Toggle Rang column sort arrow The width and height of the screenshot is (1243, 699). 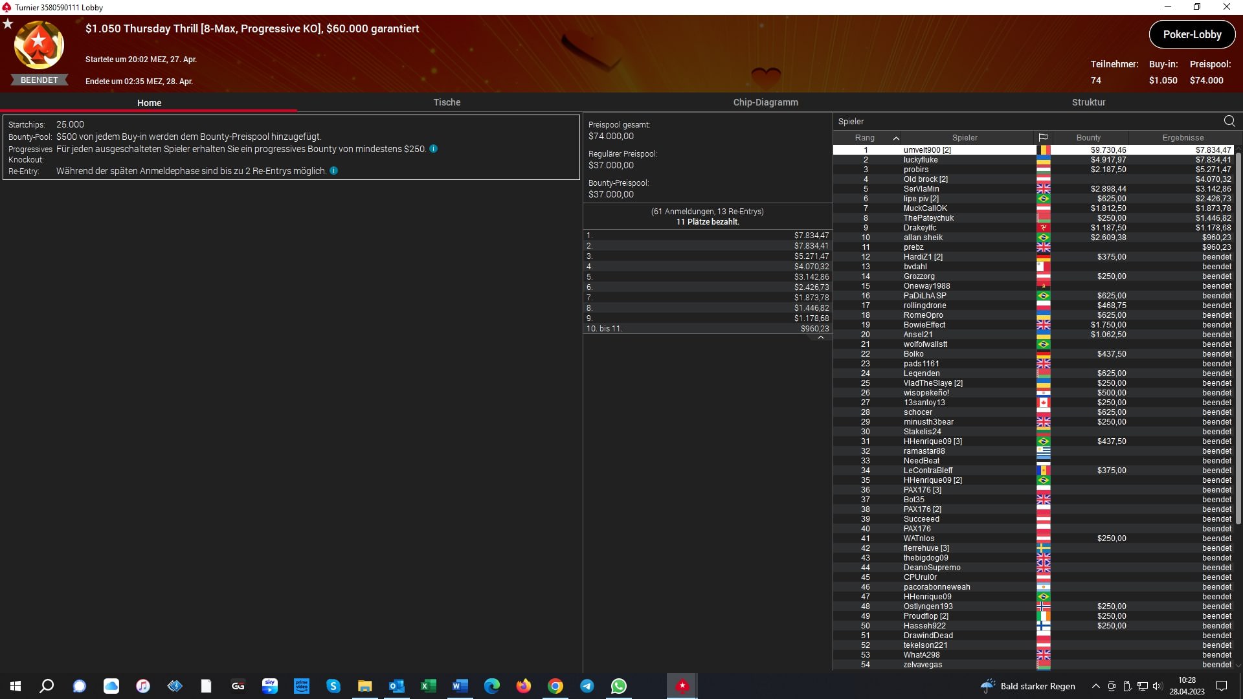point(896,138)
